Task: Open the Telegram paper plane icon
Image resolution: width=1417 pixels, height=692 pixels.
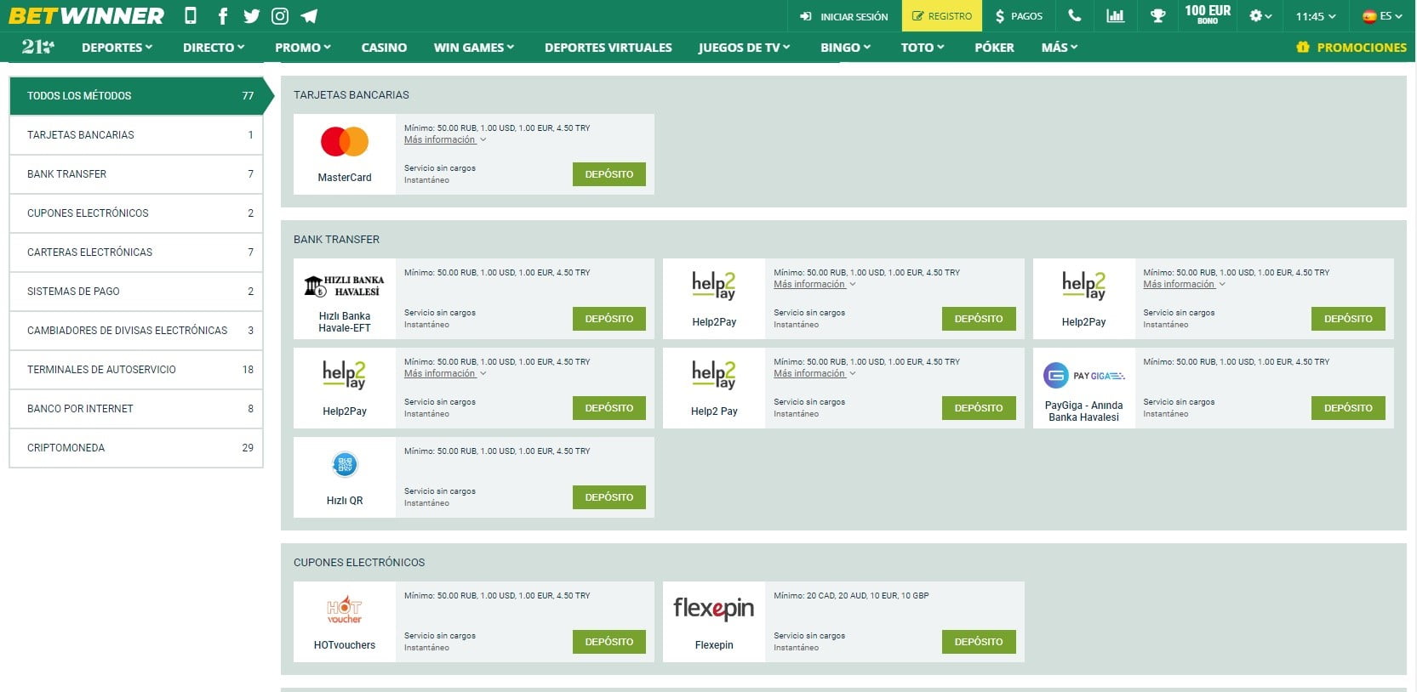Action: (x=310, y=16)
